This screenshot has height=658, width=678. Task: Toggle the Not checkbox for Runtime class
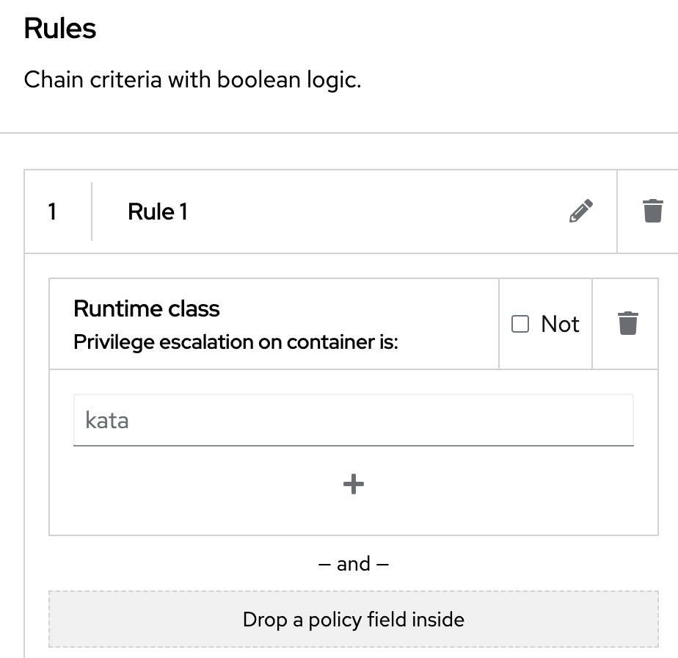coord(520,324)
